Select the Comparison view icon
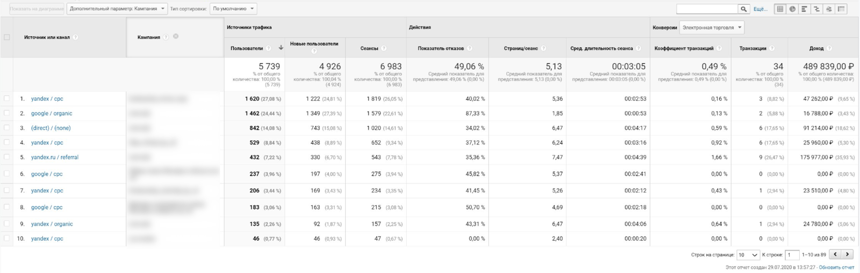Image resolution: width=860 pixels, height=273 pixels. pyautogui.click(x=816, y=9)
